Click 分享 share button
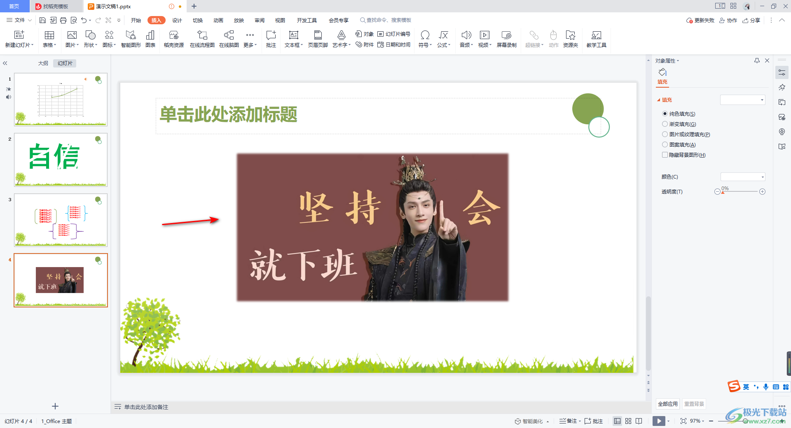The width and height of the screenshot is (791, 428). [x=751, y=20]
